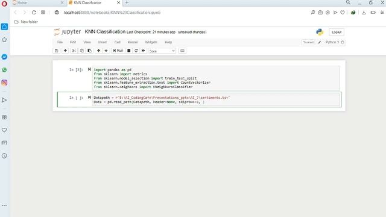Go back with the browser back arrow
This screenshot has height=217, width=386.
click(x=16, y=12)
